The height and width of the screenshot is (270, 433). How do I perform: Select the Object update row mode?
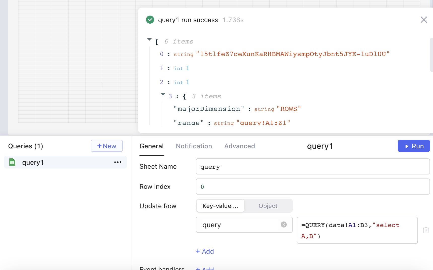[268, 206]
